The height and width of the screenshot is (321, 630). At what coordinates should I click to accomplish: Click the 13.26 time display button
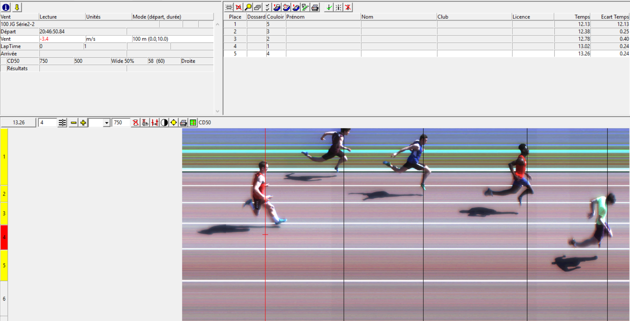[18, 123]
